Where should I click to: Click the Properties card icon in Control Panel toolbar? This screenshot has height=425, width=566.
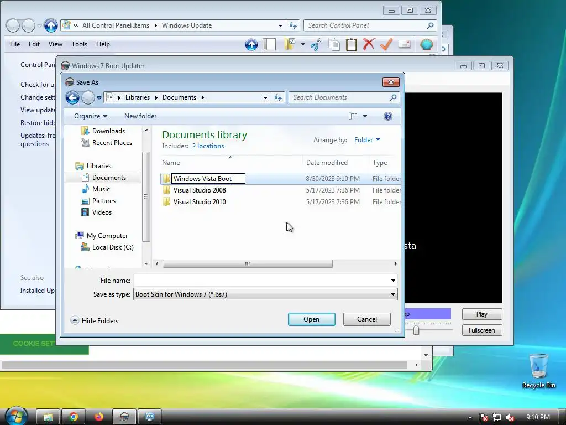[404, 44]
